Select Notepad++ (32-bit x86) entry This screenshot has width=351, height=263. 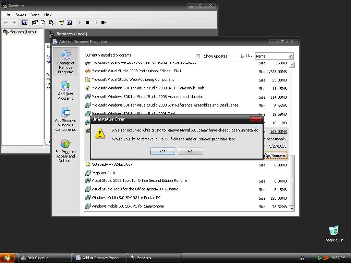pyautogui.click(x=186, y=165)
